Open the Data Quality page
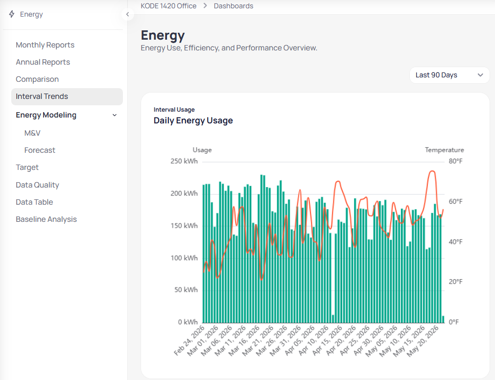This screenshot has height=380, width=495. pos(38,185)
